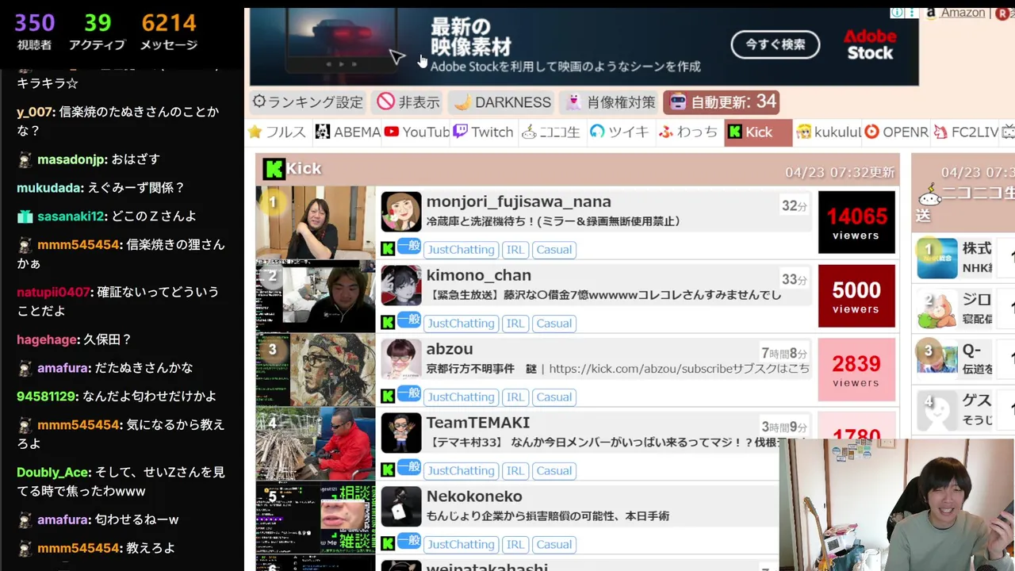Switch to the Twitch tab
1015x571 pixels.
[x=484, y=132]
